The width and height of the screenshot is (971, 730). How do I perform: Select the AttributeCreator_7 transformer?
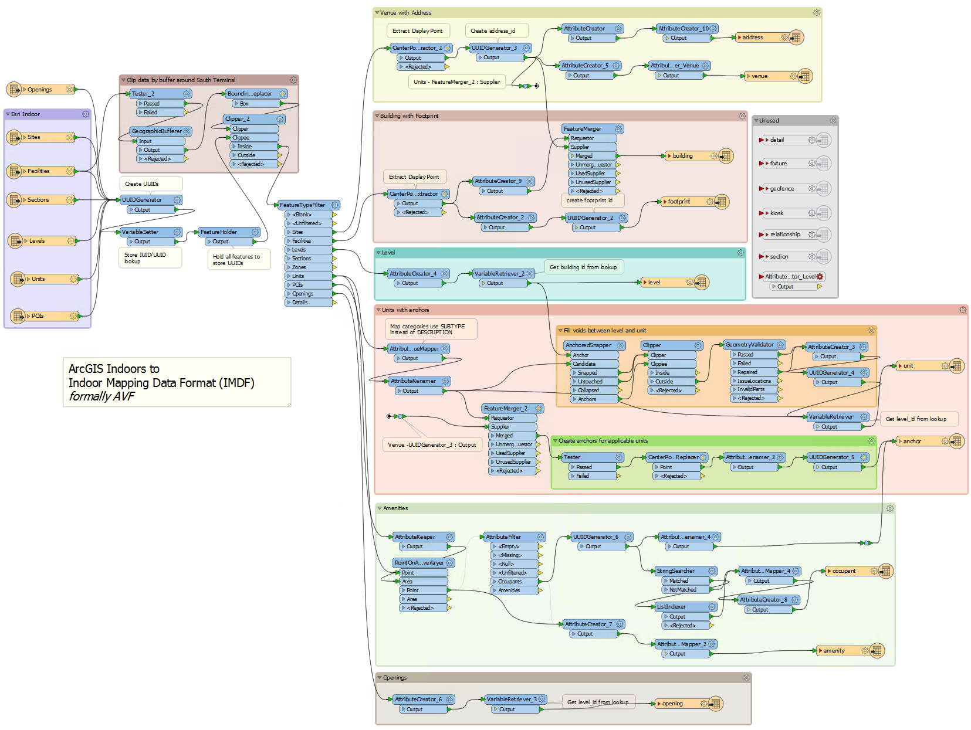point(594,624)
